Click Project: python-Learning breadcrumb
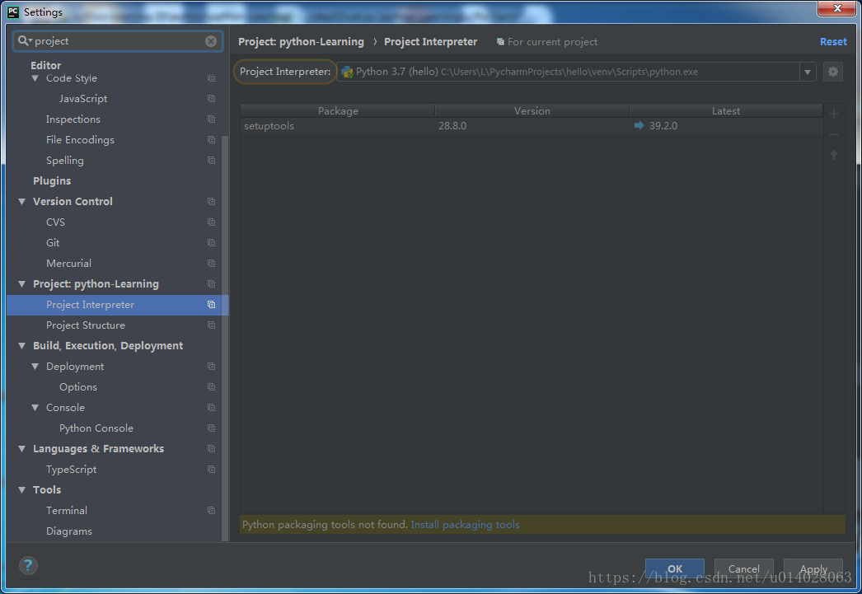 click(x=301, y=42)
